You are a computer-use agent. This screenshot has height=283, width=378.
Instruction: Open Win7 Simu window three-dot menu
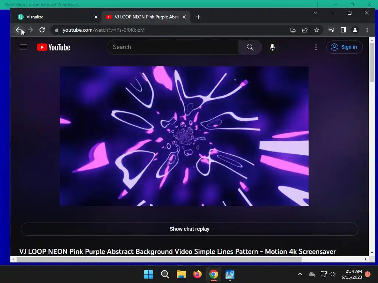tap(317, 4)
